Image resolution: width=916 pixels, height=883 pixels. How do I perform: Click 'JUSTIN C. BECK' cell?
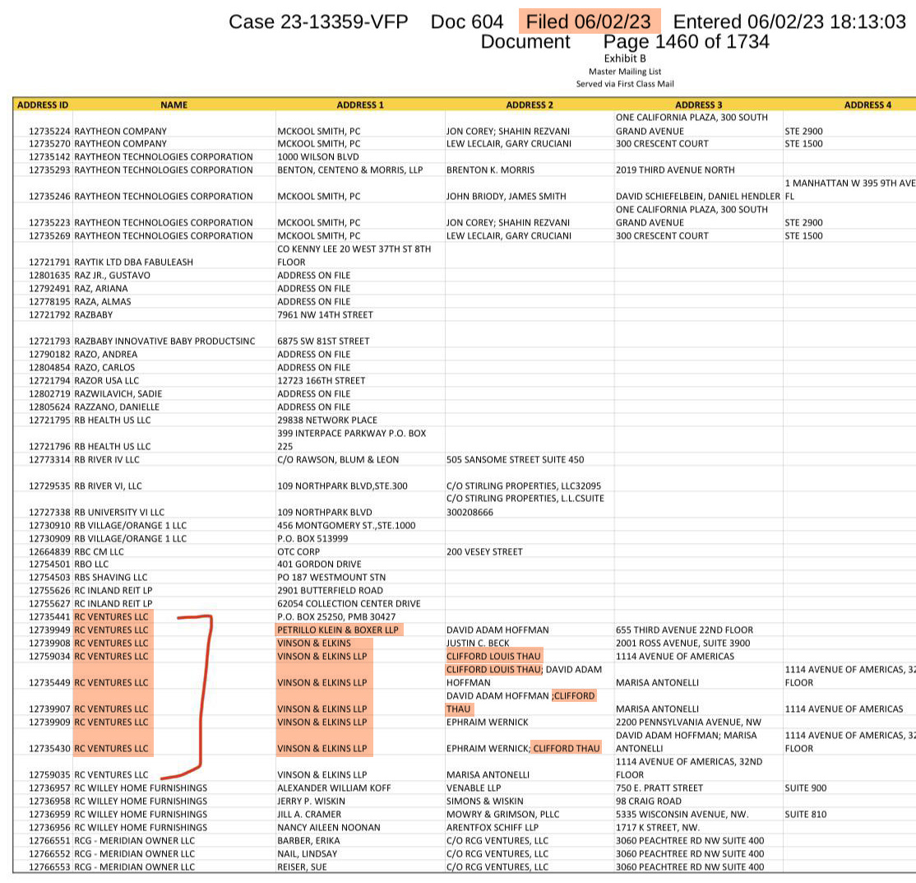[x=478, y=644]
